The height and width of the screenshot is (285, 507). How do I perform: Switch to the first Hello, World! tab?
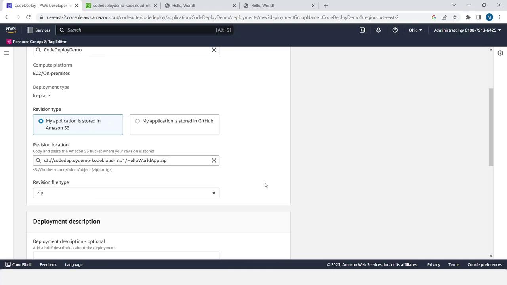200,6
